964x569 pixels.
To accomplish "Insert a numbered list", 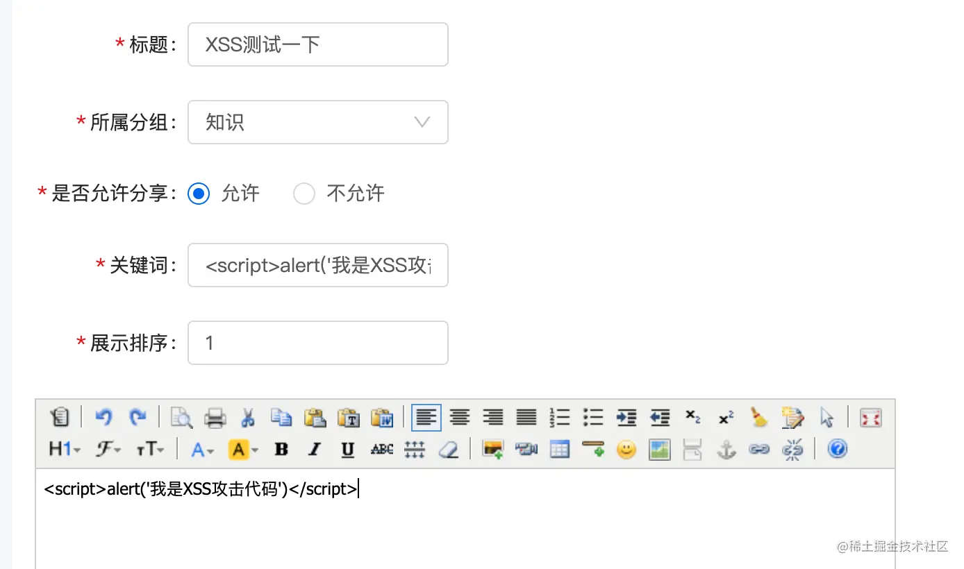I will (560, 417).
